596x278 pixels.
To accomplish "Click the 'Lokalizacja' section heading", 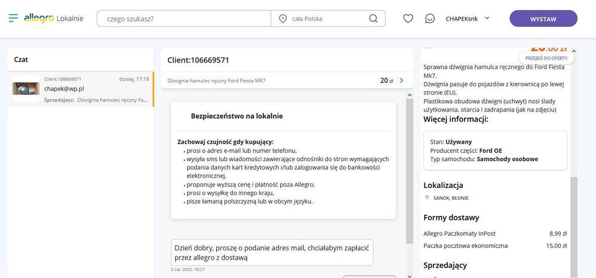I will tap(443, 186).
